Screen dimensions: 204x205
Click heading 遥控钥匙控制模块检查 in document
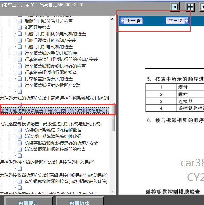173,192
